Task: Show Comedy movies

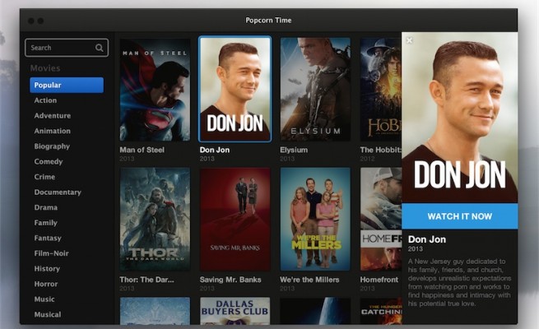Action: tap(49, 161)
